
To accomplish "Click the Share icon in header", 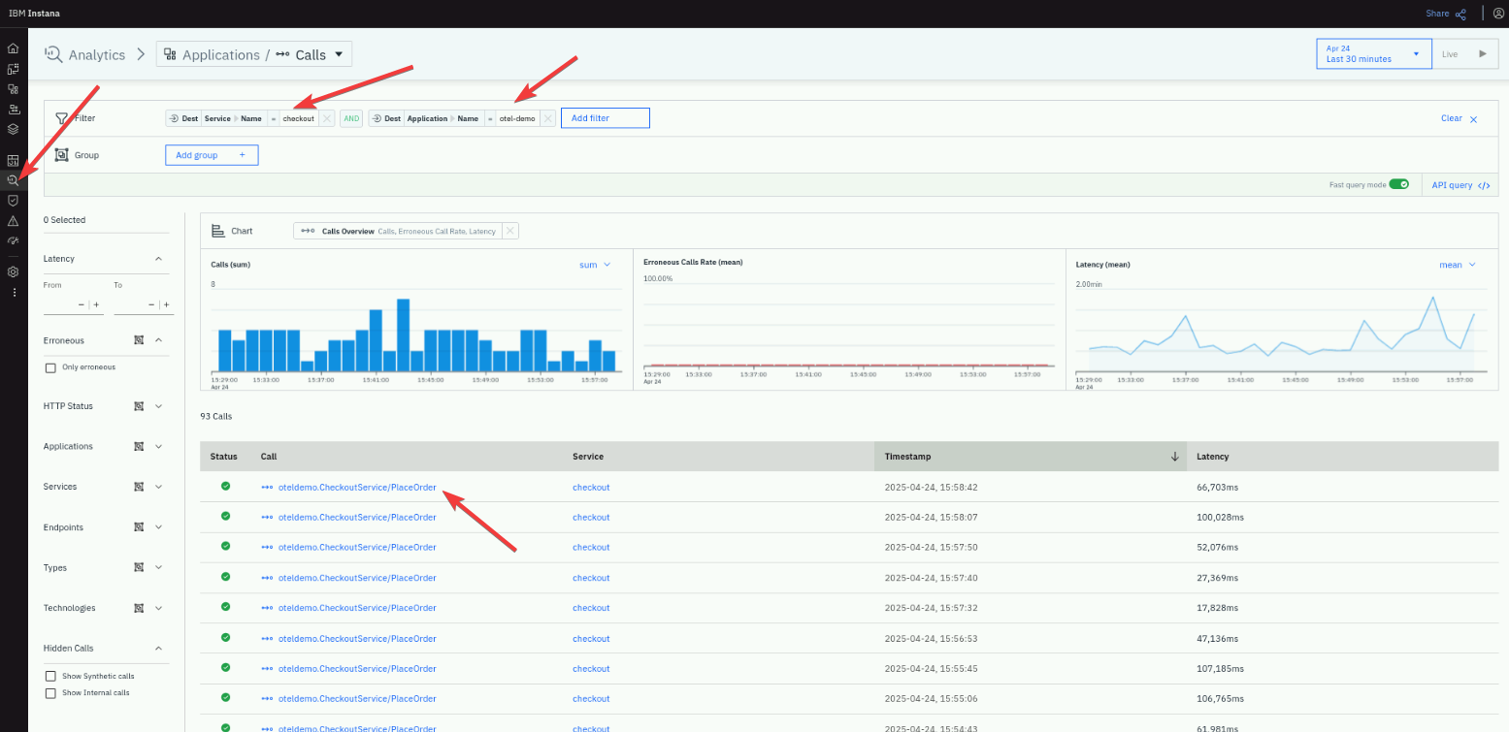I will pos(1460,14).
